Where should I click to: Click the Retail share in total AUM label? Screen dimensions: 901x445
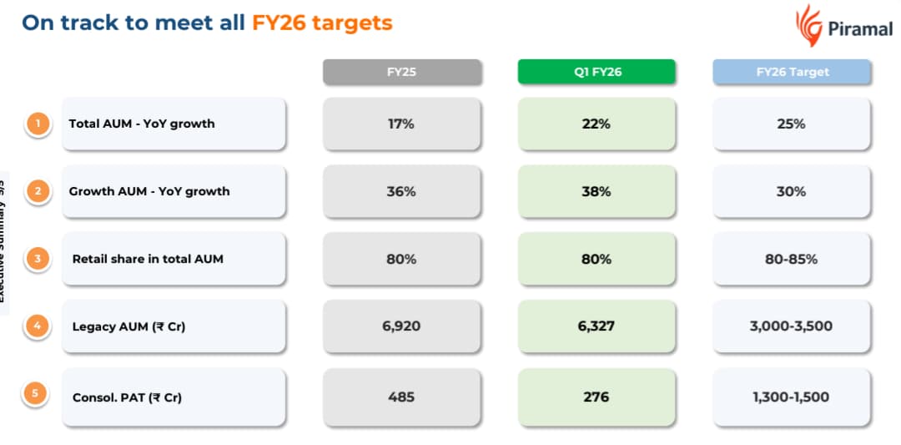[148, 259]
